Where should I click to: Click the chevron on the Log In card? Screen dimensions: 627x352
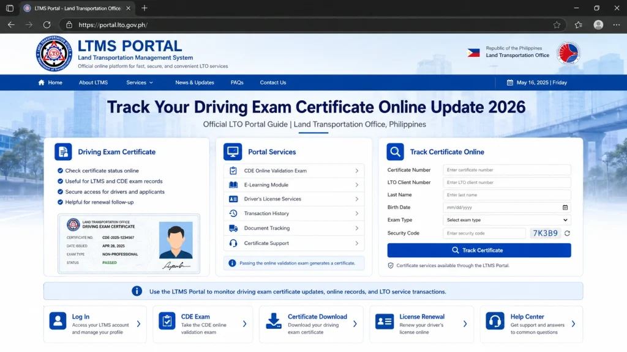pyautogui.click(x=139, y=324)
